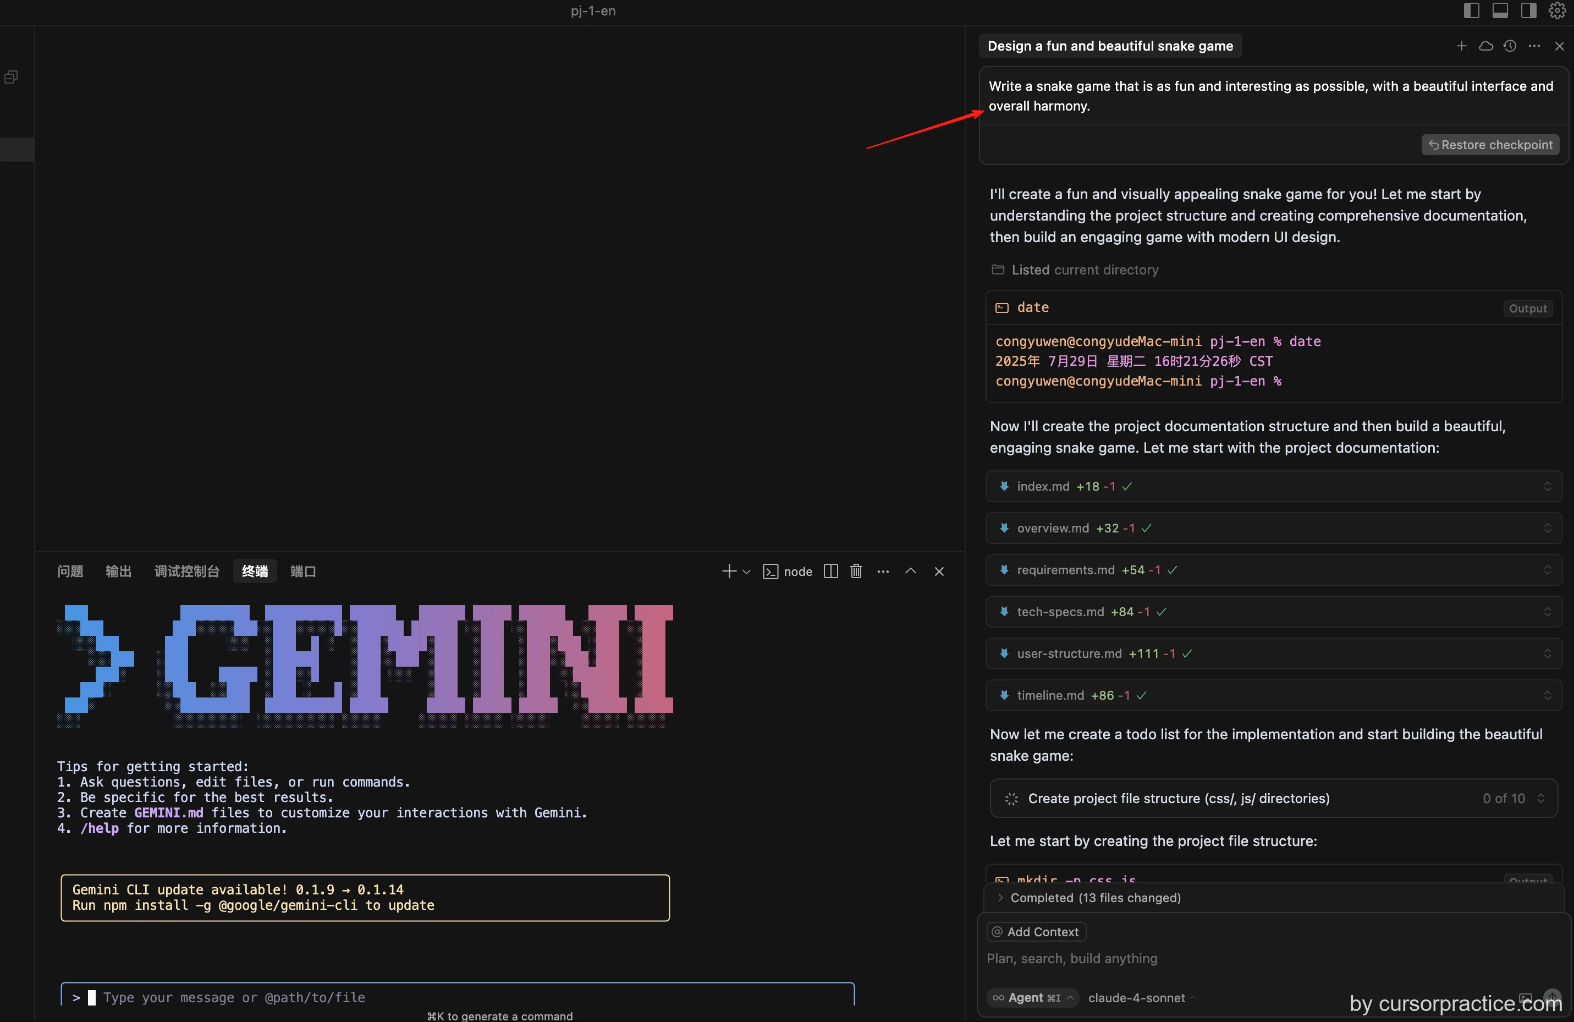The height and width of the screenshot is (1022, 1574).
Task: Click the markdown icon of user-structure.md
Action: pyautogui.click(x=1004, y=653)
